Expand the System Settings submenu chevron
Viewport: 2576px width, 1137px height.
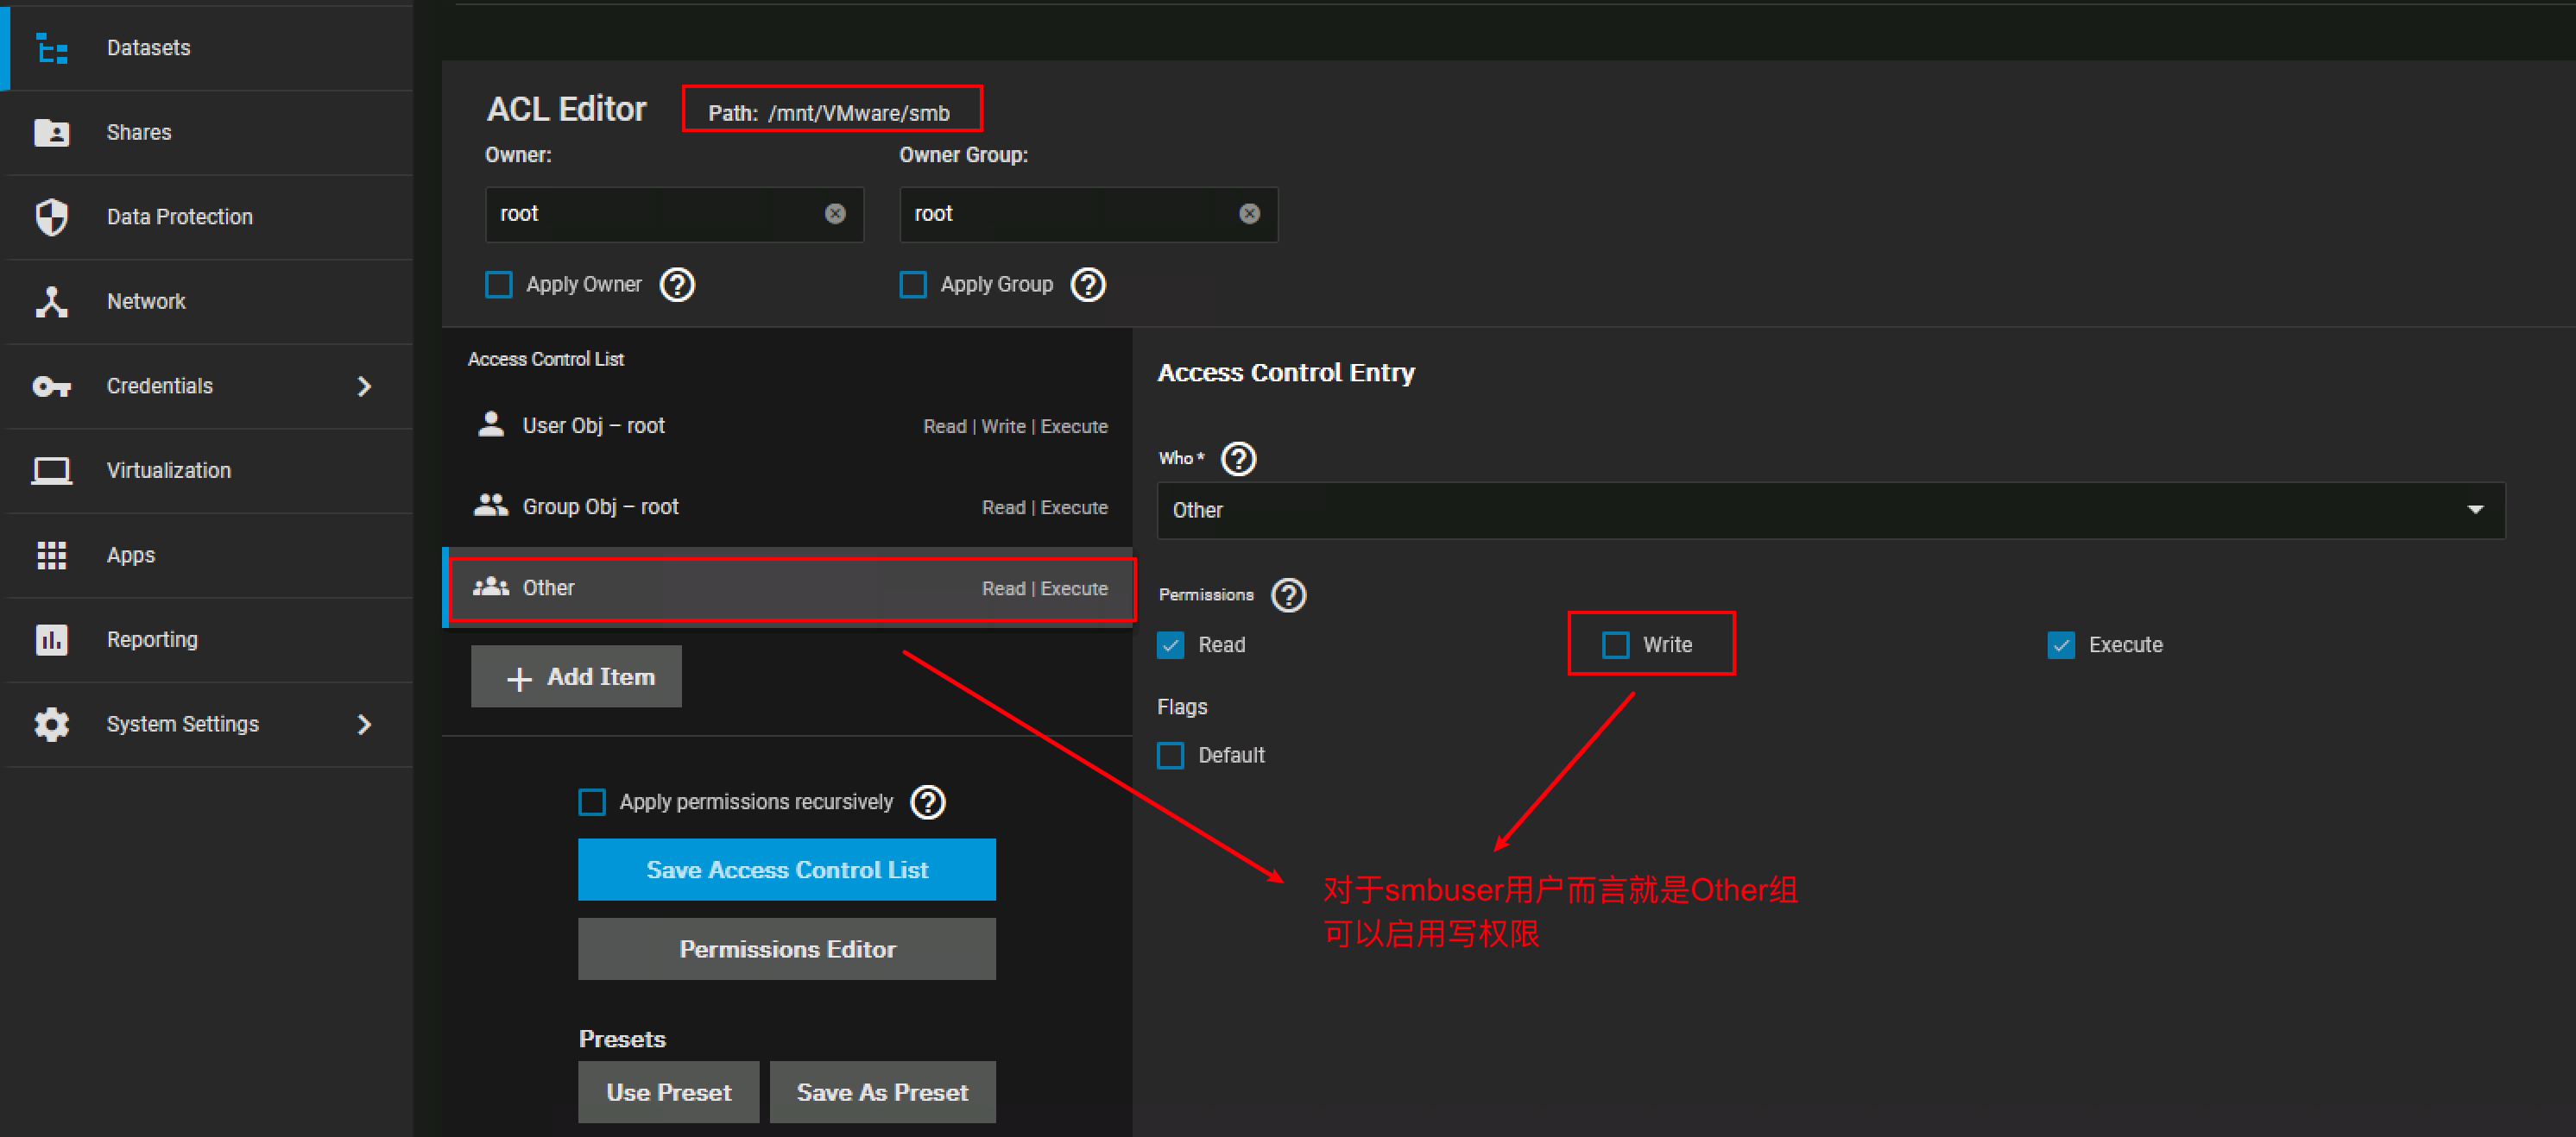coord(365,725)
